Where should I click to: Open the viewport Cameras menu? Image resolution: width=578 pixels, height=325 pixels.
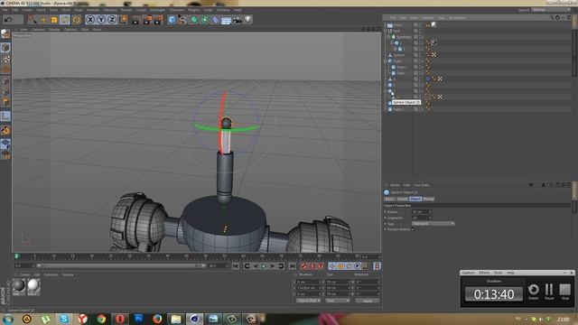click(38, 30)
